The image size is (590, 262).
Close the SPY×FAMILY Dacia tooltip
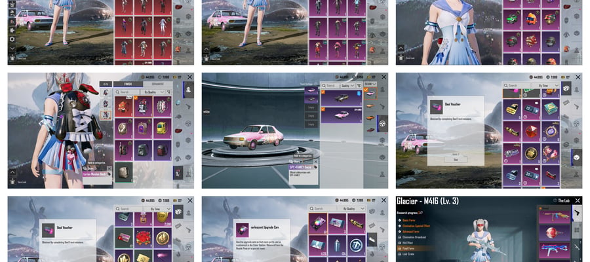click(x=315, y=162)
